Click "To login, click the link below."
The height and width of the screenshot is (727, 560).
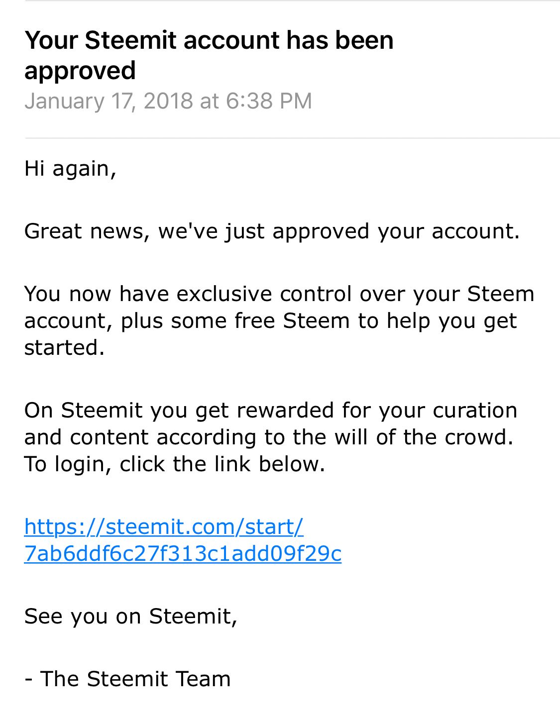pyautogui.click(x=174, y=464)
